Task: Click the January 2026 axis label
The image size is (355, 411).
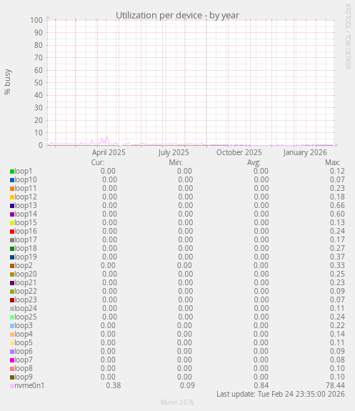Action: [x=305, y=152]
